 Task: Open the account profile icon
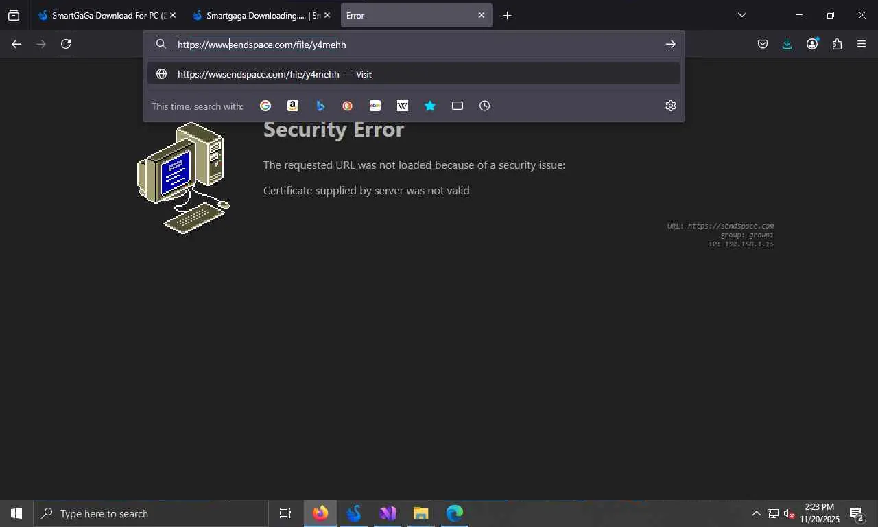pyautogui.click(x=812, y=44)
